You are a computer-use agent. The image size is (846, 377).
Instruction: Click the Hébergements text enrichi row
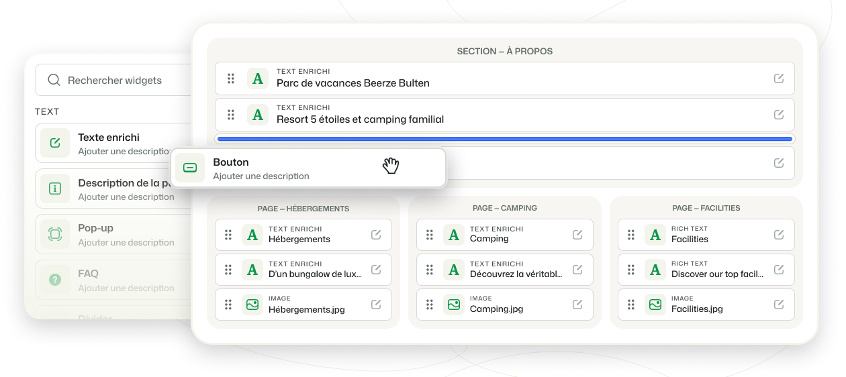[303, 235]
